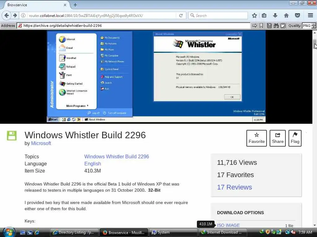Image resolution: width=317 pixels, height=237 pixels.
Task: Click the 410.3M item size value
Action: (x=92, y=171)
